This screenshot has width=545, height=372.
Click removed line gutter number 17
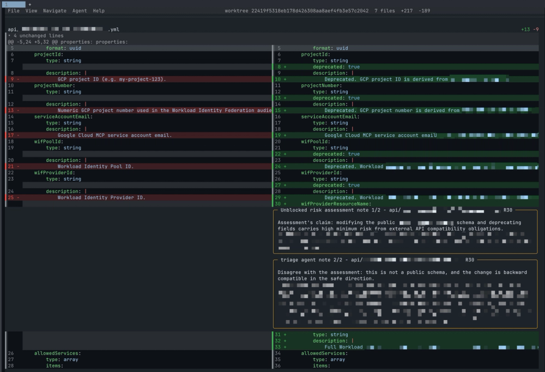point(11,136)
